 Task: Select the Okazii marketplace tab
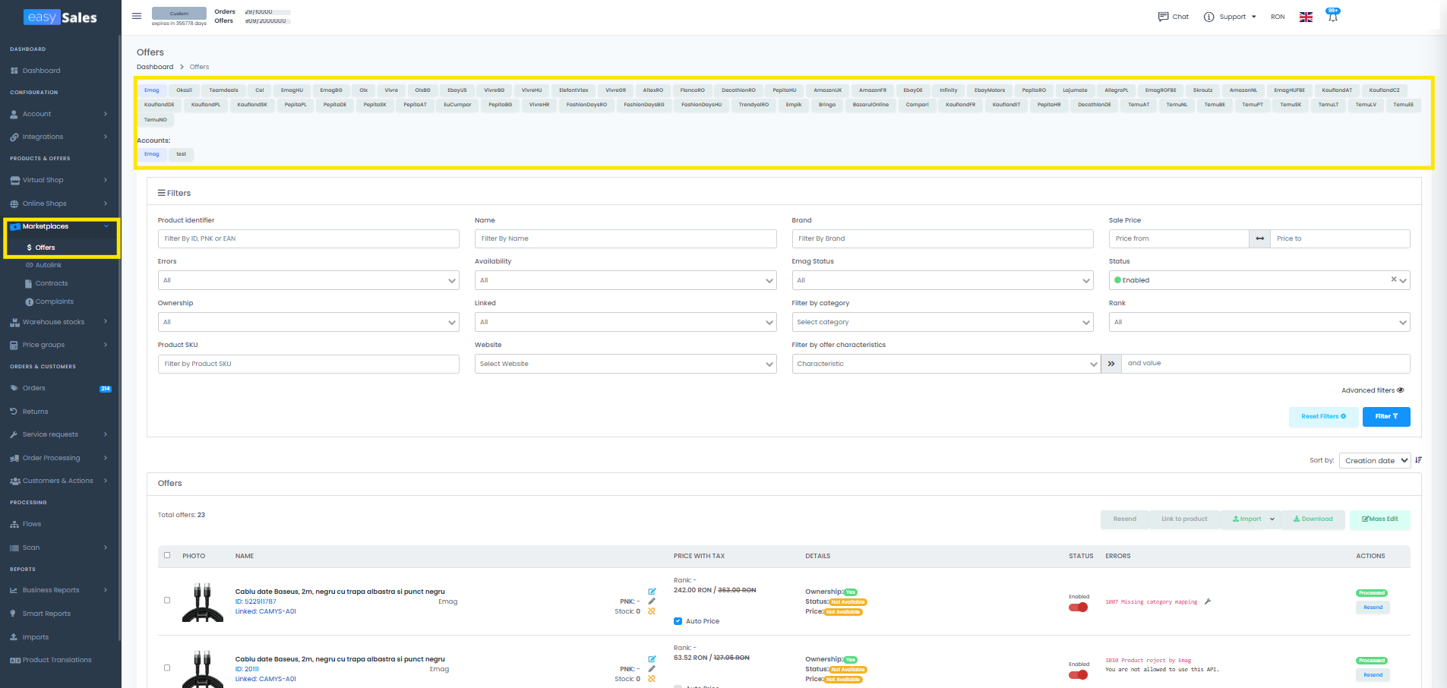tap(185, 90)
